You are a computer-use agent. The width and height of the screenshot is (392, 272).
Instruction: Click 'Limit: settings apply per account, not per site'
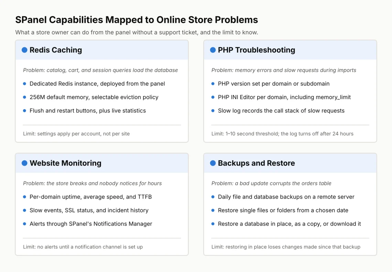tap(76, 134)
